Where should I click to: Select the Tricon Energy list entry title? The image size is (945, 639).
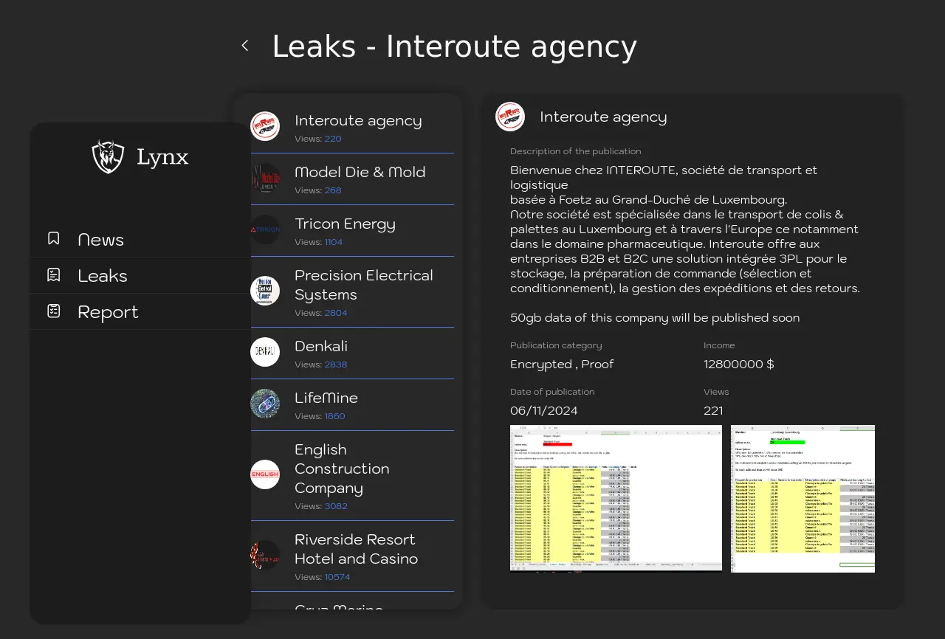point(345,224)
